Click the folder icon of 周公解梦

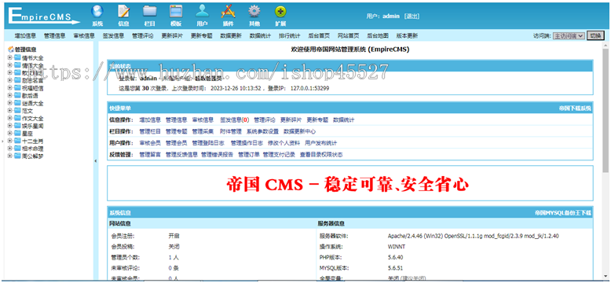click(17, 156)
